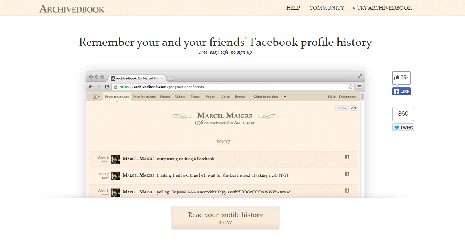Click Help link in preview toolbar
465x249 pixels.
[x=332, y=97]
